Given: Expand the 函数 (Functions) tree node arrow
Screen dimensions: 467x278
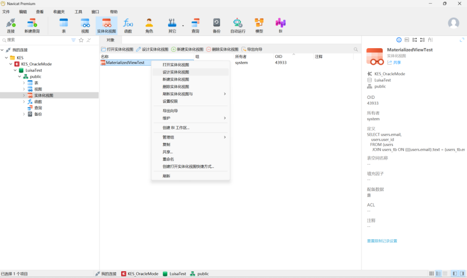Looking at the screenshot, I should click(x=24, y=102).
